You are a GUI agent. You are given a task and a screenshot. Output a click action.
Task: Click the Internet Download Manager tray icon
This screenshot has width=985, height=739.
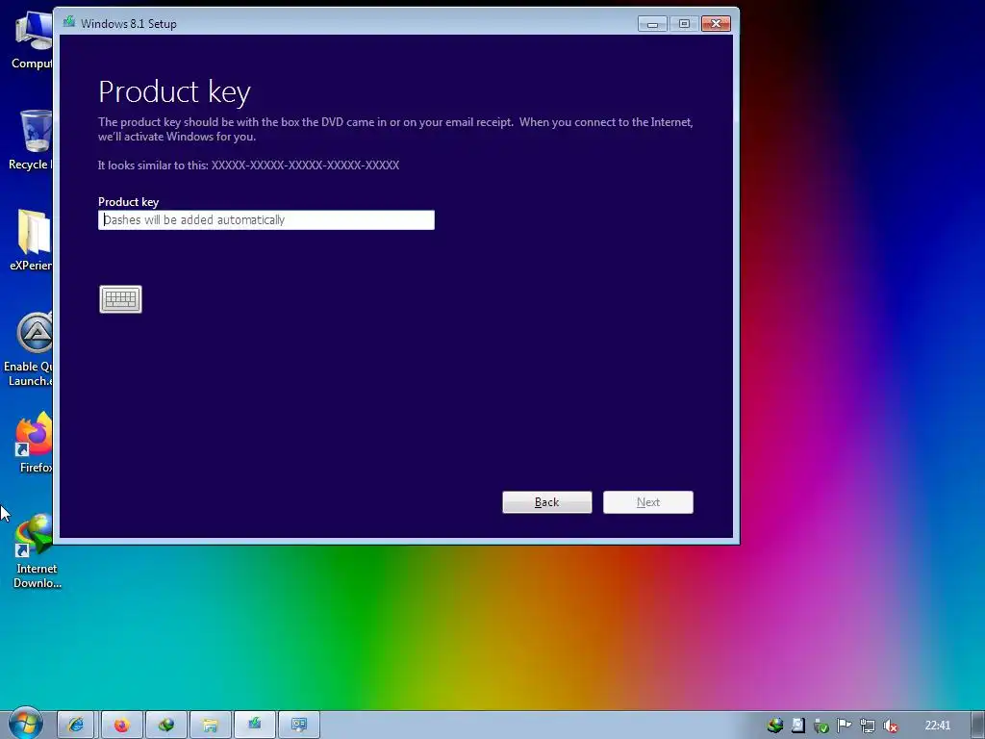(775, 726)
